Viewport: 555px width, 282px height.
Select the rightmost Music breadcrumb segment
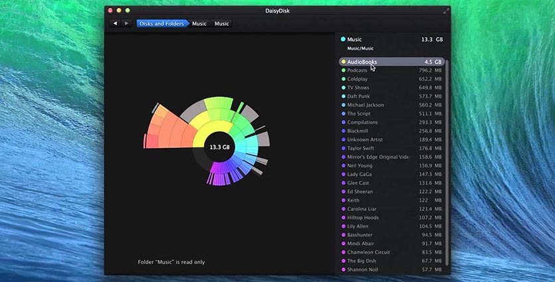tap(221, 24)
